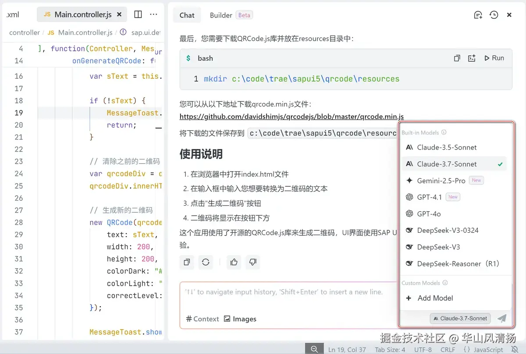Select Gemini-2.5-Pro model

pyautogui.click(x=454, y=180)
